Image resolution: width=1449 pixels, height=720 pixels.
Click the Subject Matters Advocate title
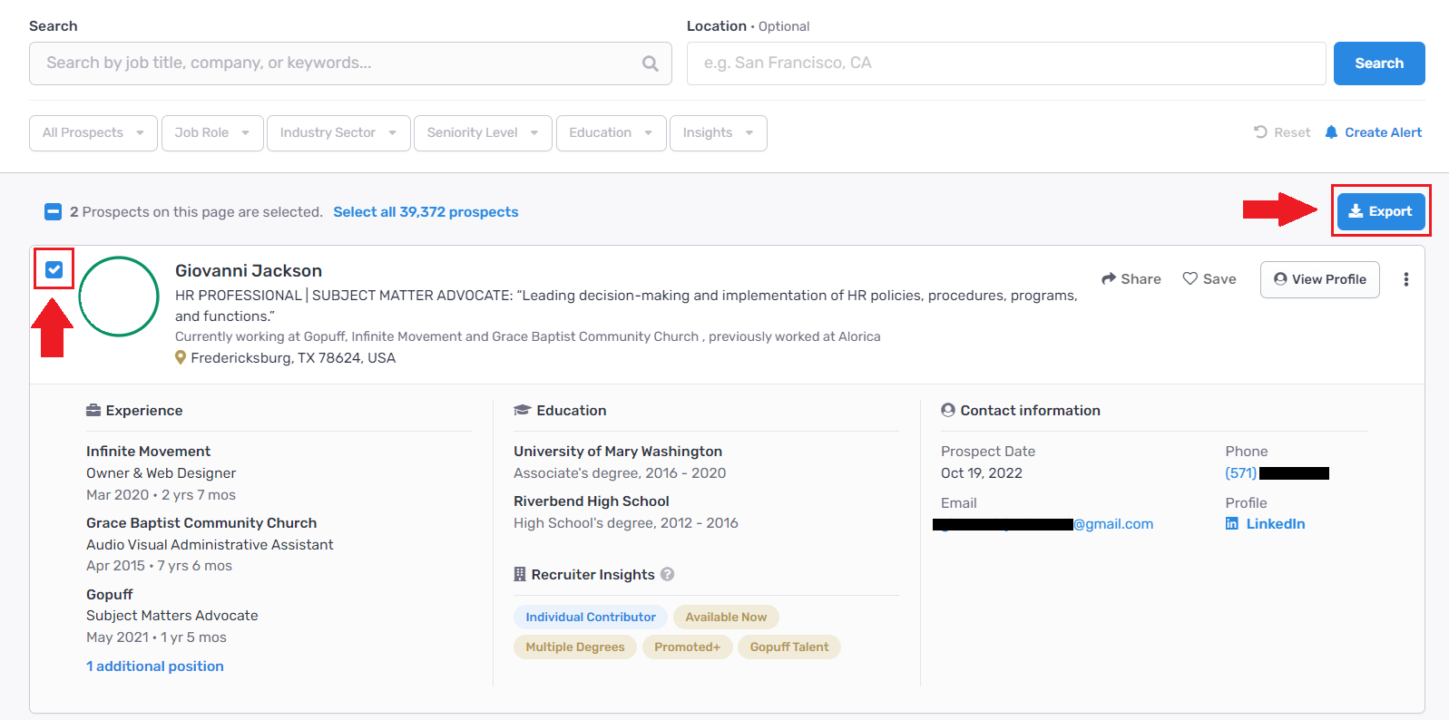tap(172, 616)
